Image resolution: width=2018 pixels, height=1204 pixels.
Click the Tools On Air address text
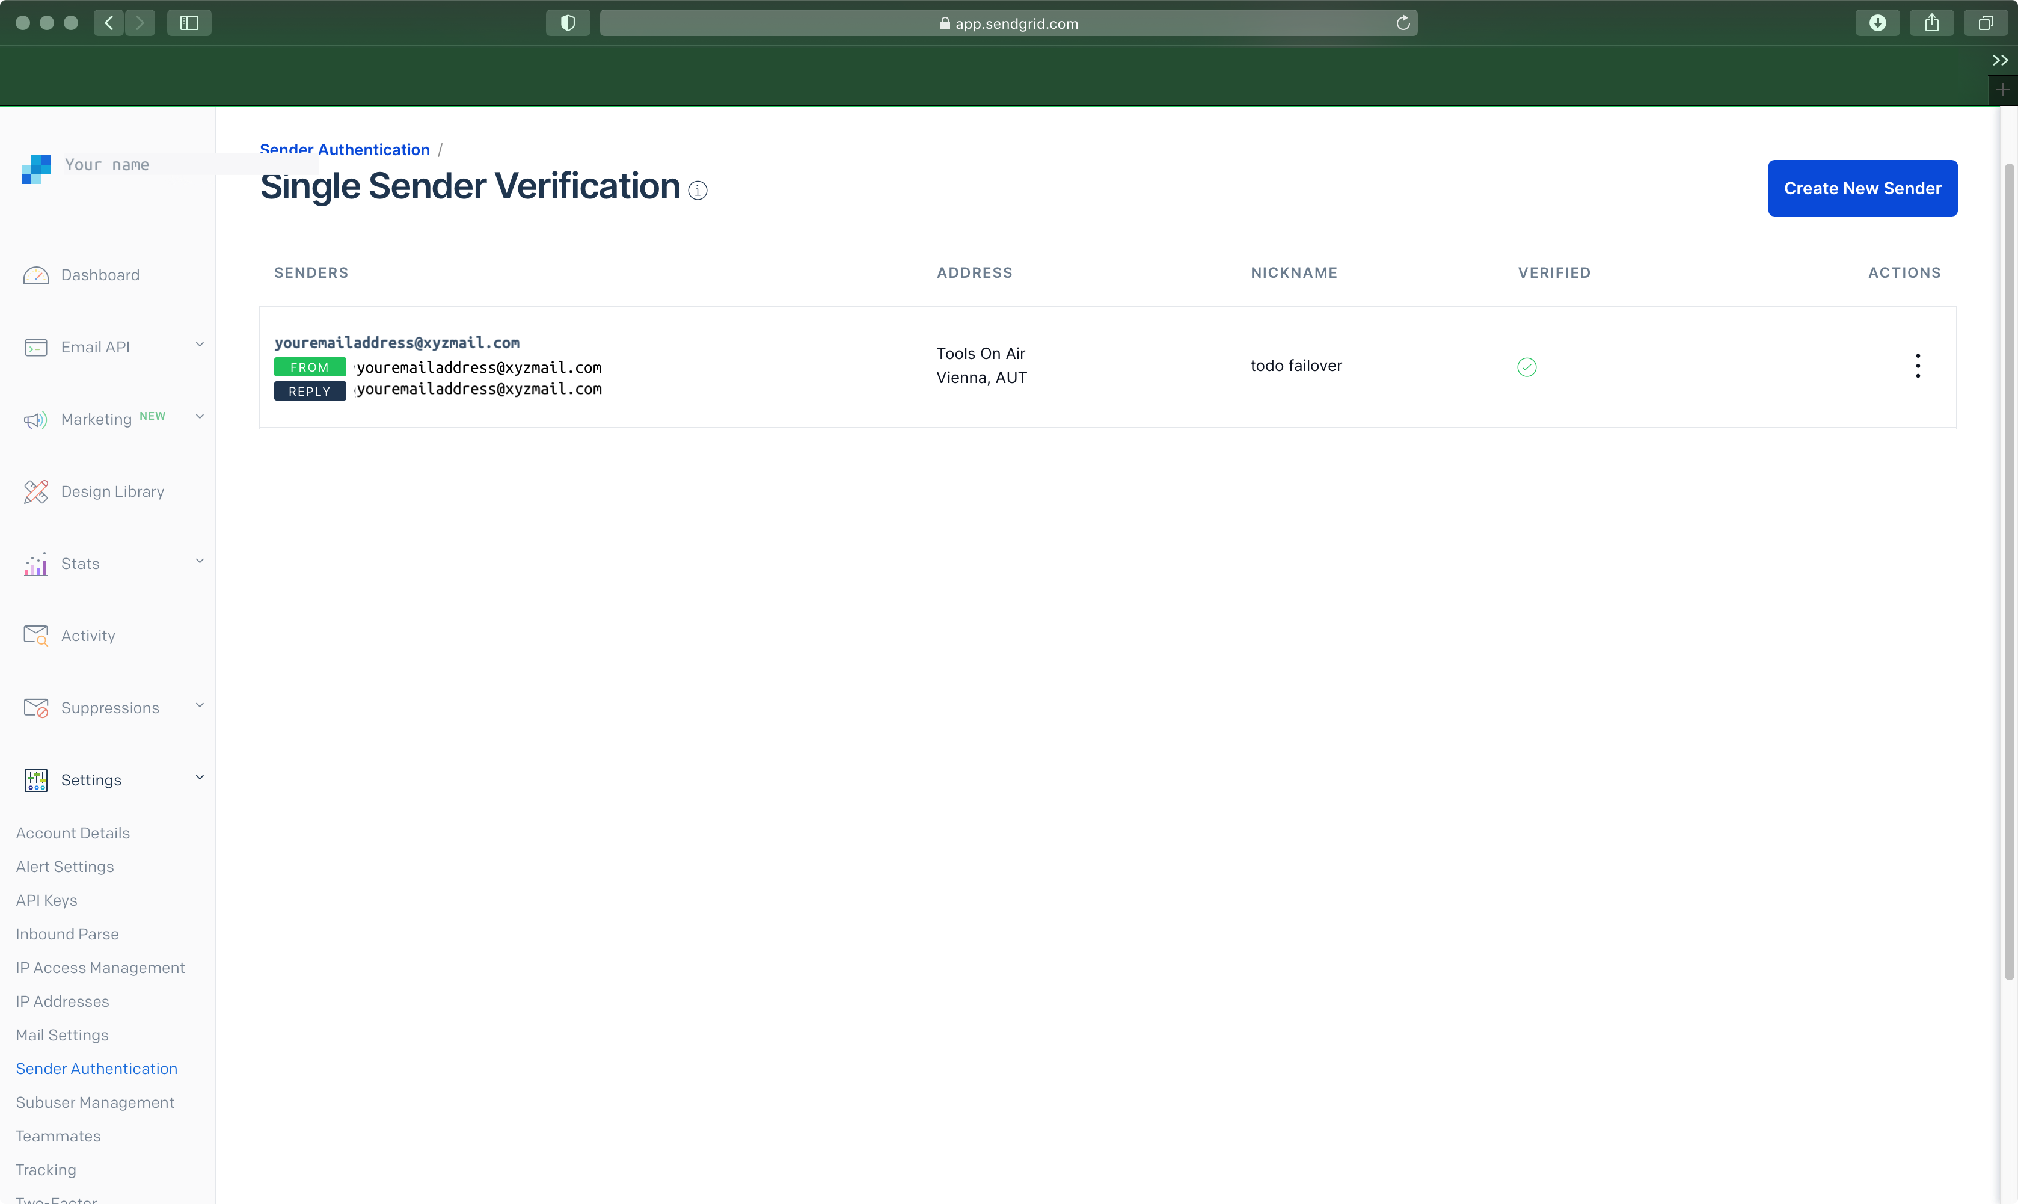click(981, 354)
